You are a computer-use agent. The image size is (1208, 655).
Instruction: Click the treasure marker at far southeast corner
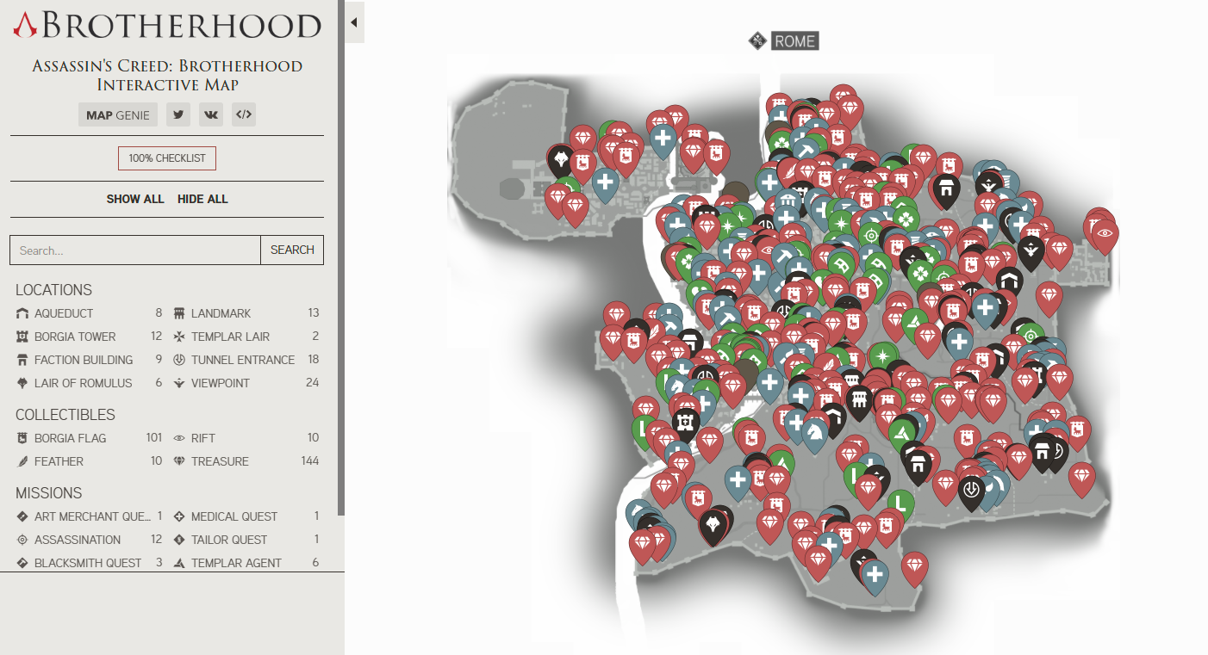[x=1081, y=477]
